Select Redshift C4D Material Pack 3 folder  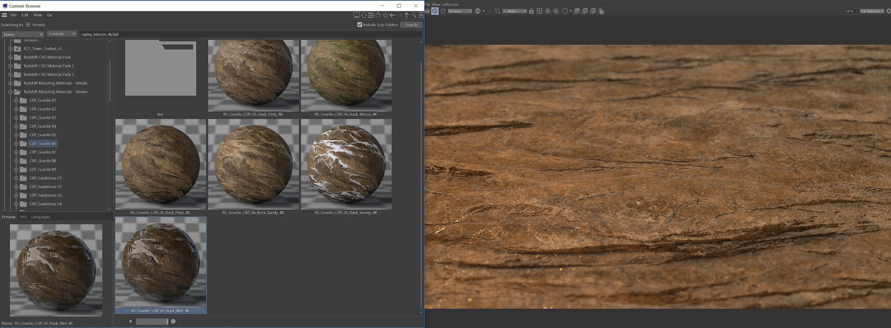(49, 74)
